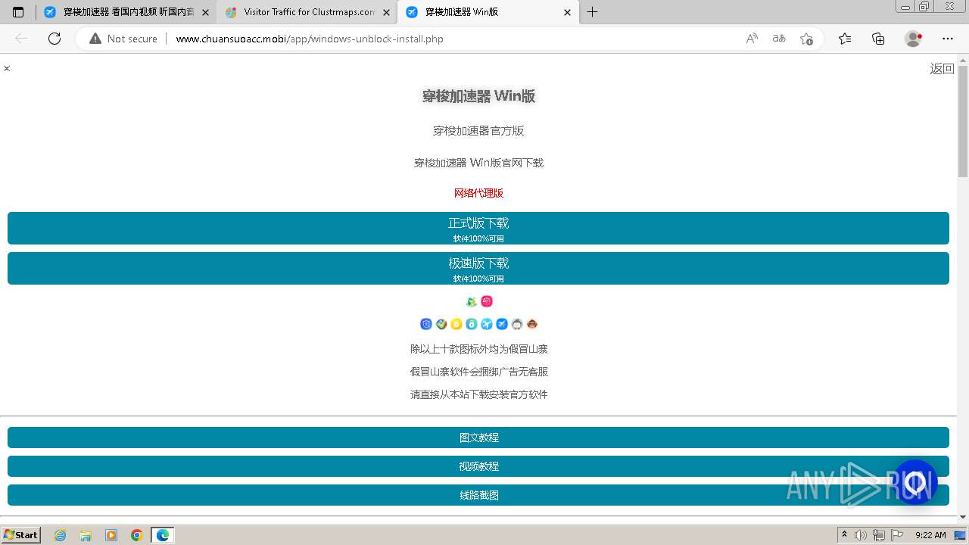Click the 穿梭加速器 Win版官网下载 text
Image resolution: width=969 pixels, height=545 pixels.
coord(478,163)
